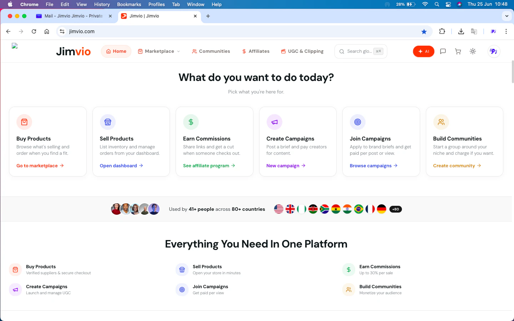Open a new browser tab
514x321 pixels.
coord(208,16)
